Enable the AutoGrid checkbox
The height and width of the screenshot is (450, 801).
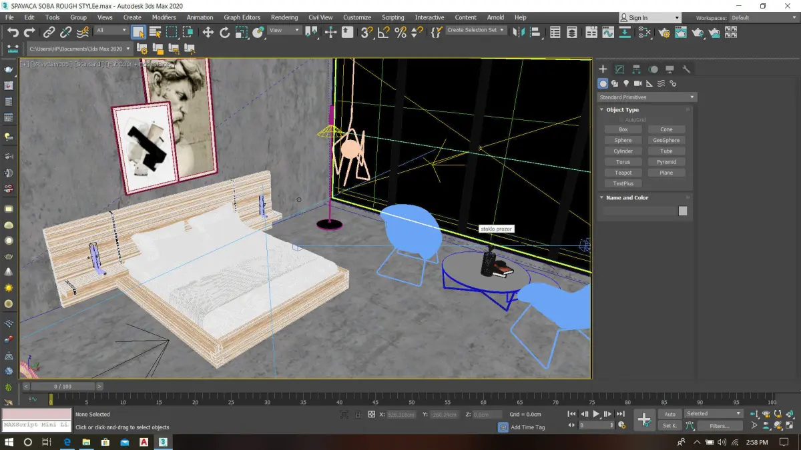[621, 119]
